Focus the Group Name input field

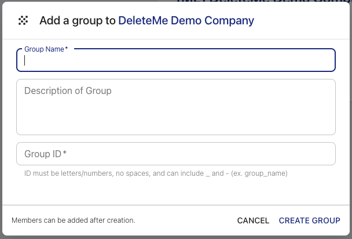(176, 60)
